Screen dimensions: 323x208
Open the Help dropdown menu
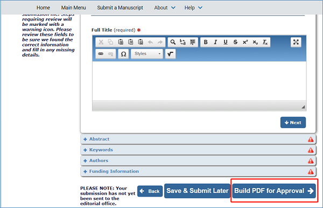point(193,8)
